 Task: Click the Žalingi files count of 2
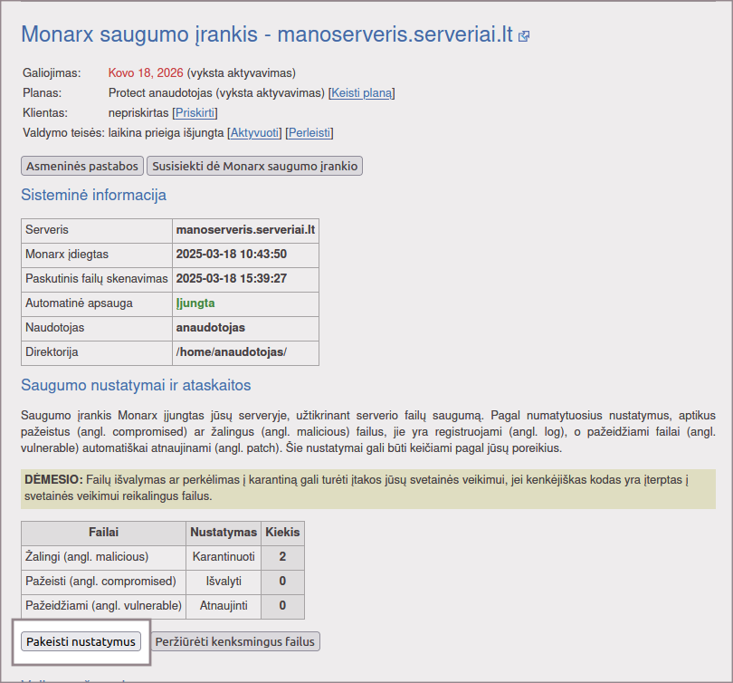pos(282,556)
